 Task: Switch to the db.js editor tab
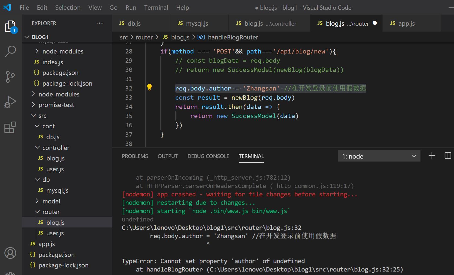pyautogui.click(x=141, y=24)
